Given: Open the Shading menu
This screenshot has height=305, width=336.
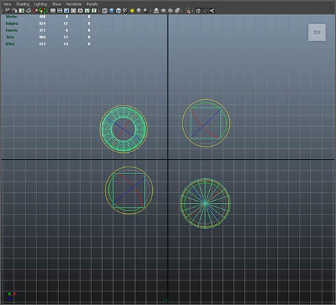Looking at the screenshot, I should 23,4.
